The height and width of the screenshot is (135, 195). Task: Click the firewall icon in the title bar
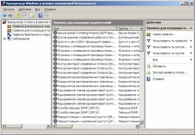(x=3, y=3)
